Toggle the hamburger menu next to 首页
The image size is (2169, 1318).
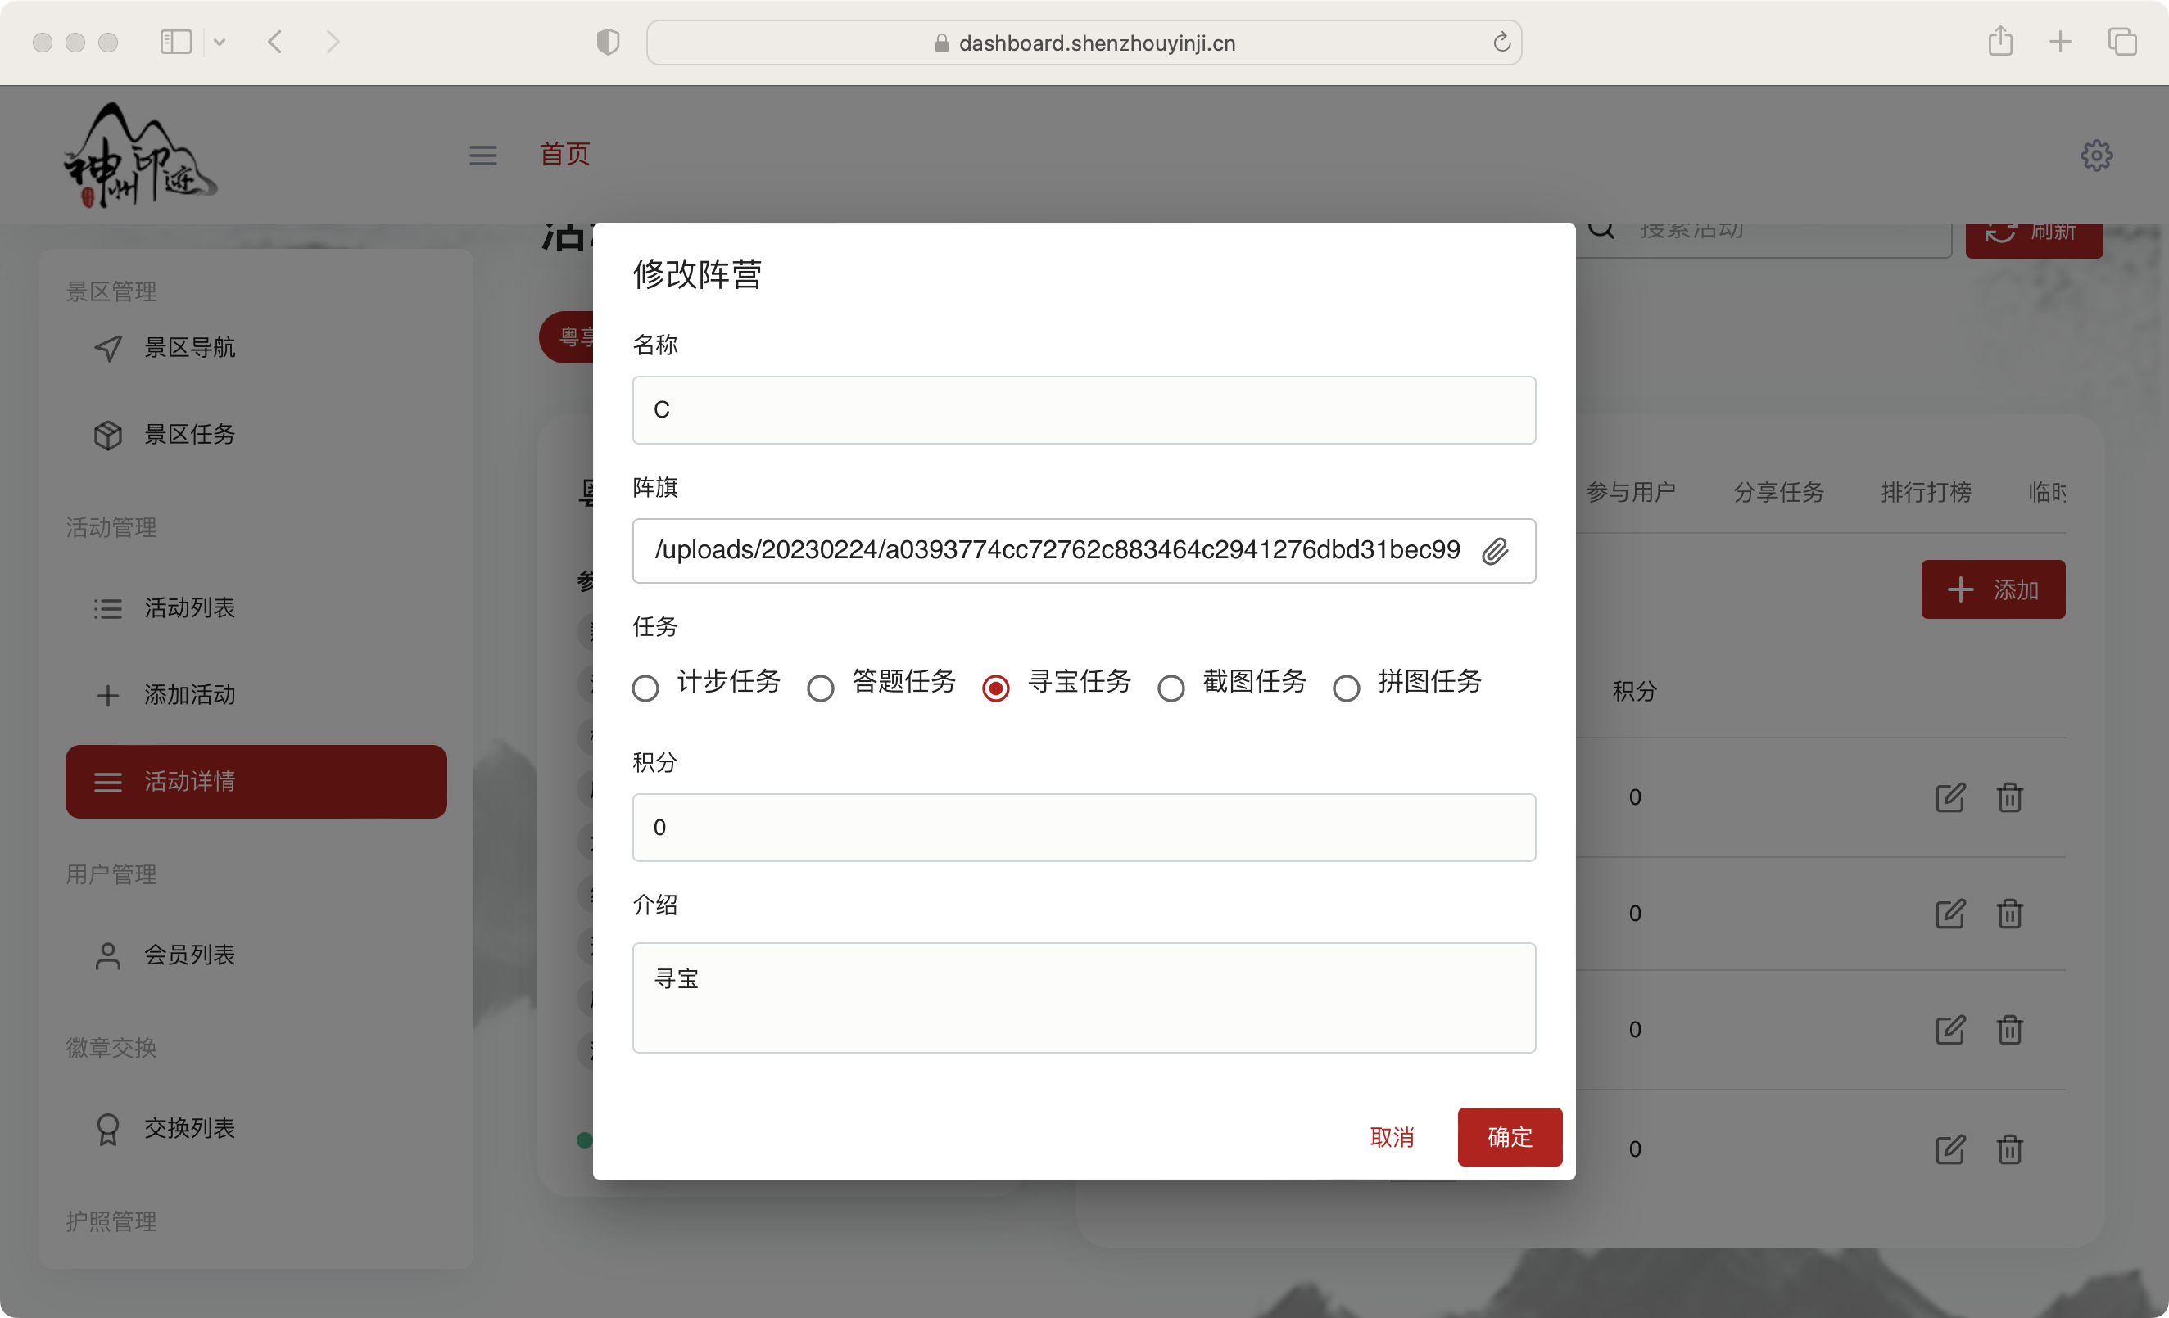tap(482, 156)
